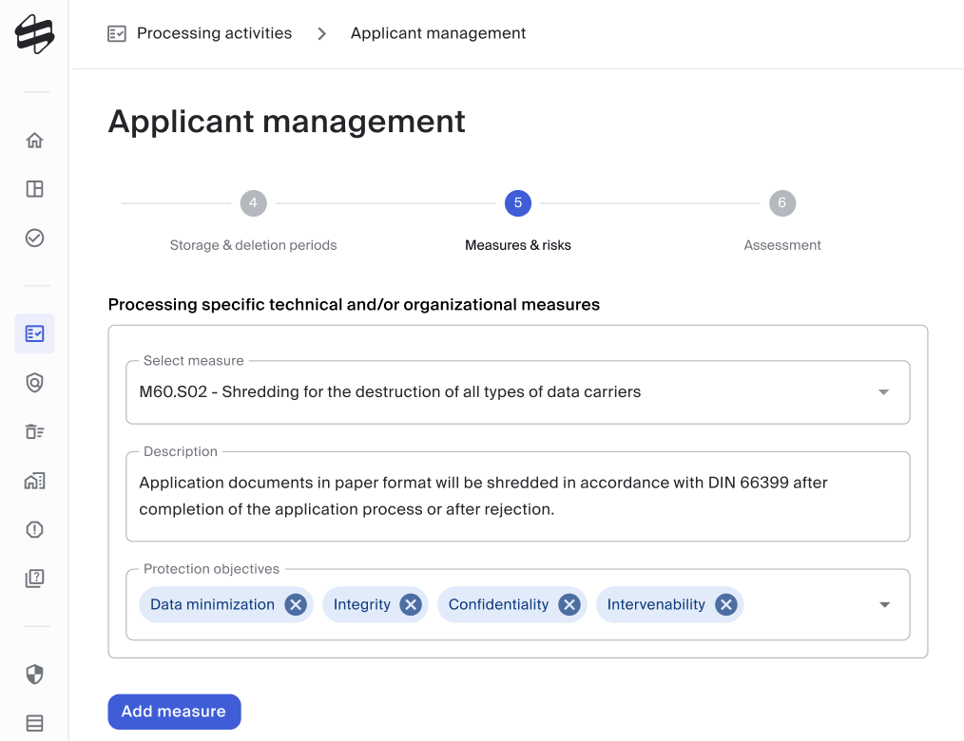Navigate to Processing activities breadcrumb link
This screenshot has width=964, height=741.
point(214,33)
